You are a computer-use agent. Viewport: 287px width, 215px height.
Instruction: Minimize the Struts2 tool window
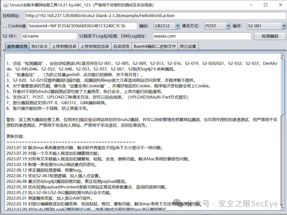(251, 5)
